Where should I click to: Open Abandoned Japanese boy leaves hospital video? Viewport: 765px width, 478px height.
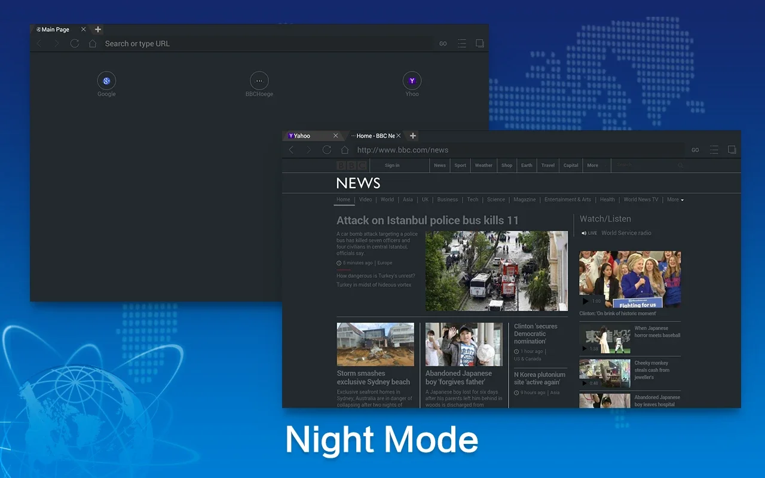tap(605, 400)
